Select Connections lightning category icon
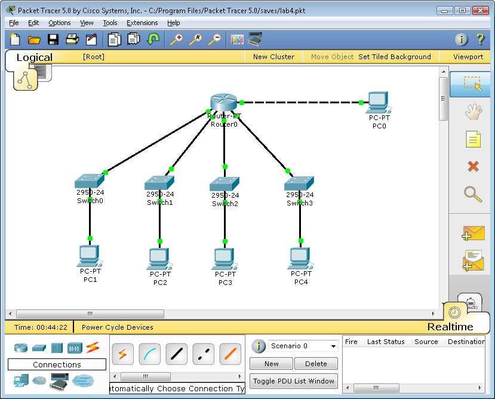Screen dimensions: 495x399 click(x=93, y=348)
